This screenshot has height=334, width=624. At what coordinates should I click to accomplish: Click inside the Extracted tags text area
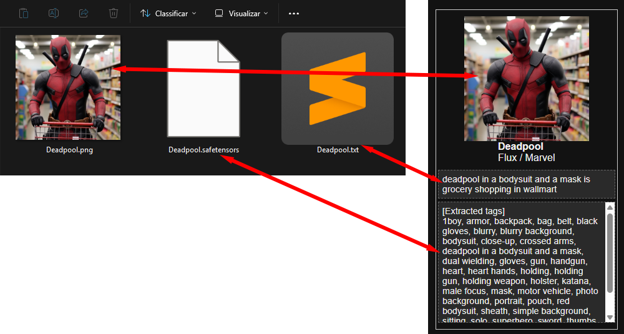point(522,262)
